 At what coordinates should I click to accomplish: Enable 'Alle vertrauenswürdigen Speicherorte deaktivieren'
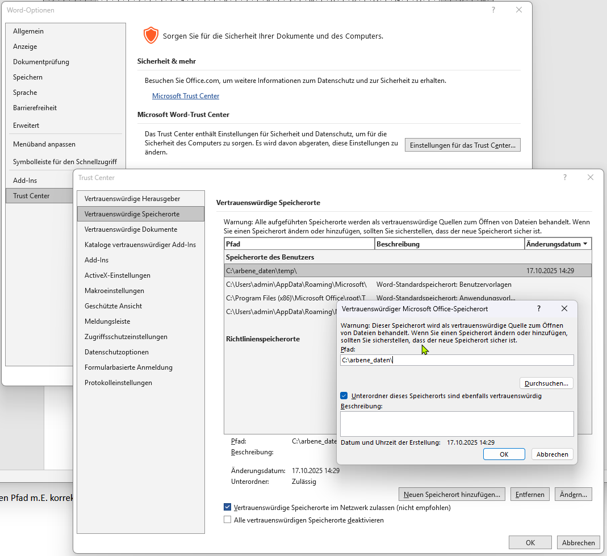pos(227,520)
